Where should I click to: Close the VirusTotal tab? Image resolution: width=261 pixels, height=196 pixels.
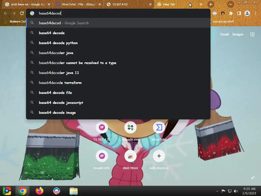click(100, 5)
